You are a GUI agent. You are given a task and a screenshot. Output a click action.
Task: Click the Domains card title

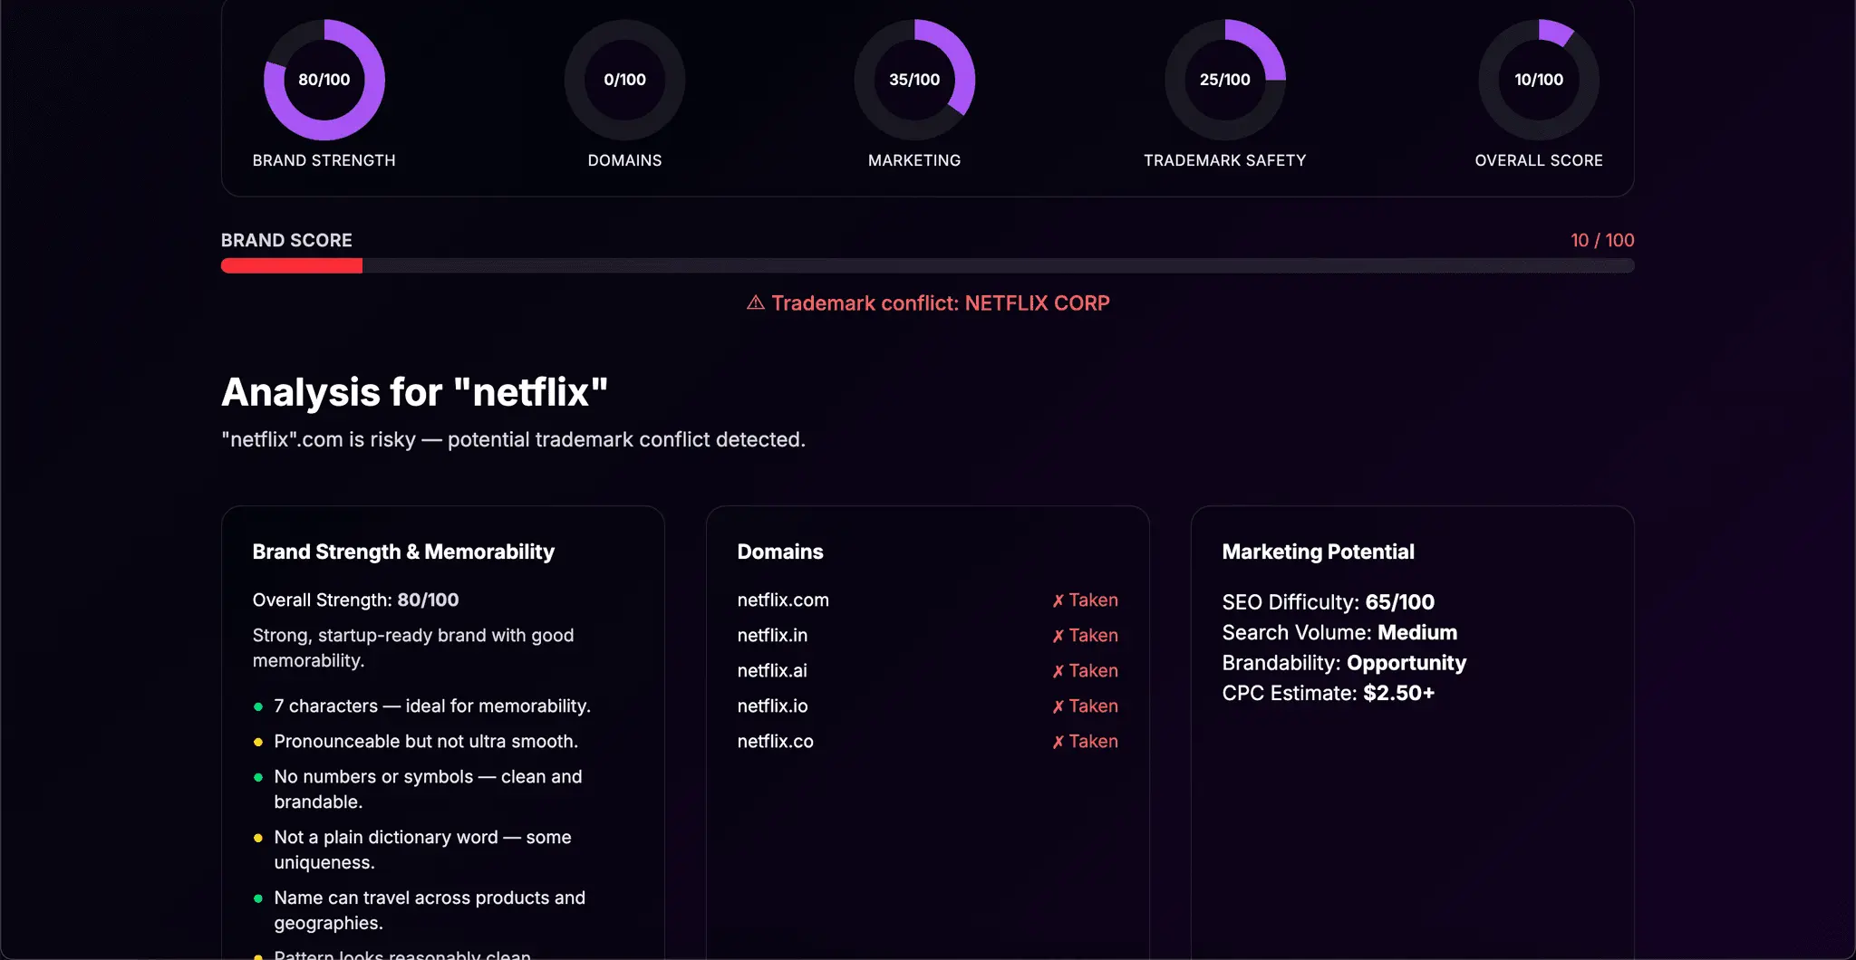click(x=780, y=552)
